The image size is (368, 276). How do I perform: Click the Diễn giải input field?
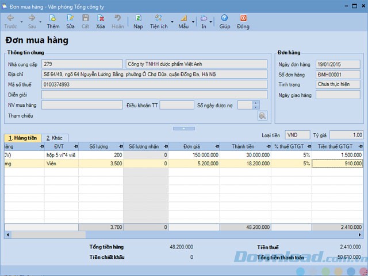(154, 95)
